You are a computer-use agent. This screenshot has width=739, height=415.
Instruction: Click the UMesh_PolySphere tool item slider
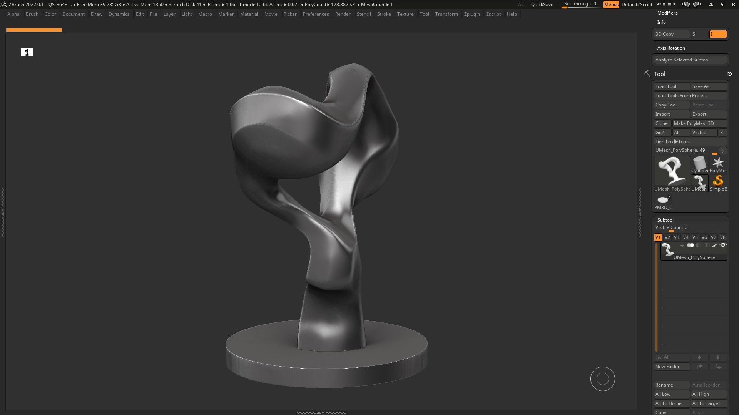point(686,151)
